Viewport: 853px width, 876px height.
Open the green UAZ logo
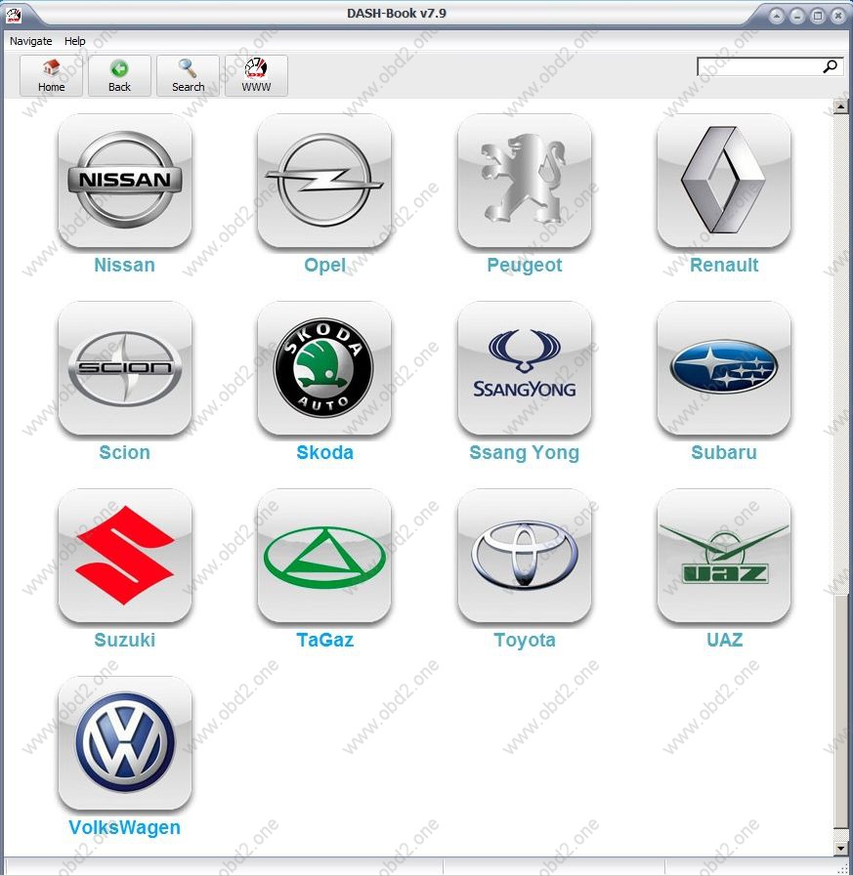724,556
